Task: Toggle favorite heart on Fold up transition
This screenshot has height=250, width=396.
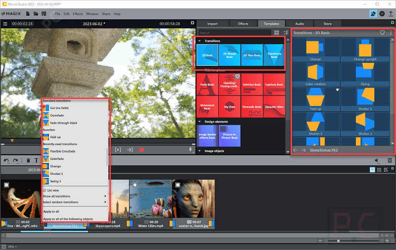Action: (x=338, y=90)
